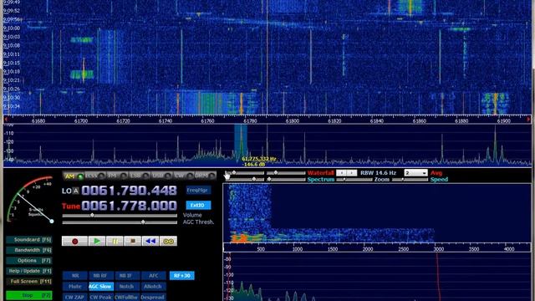Viewport: 535px width, 301px height.
Task: Adjust second Waterfall slider beside the red label
Action: coord(286,173)
